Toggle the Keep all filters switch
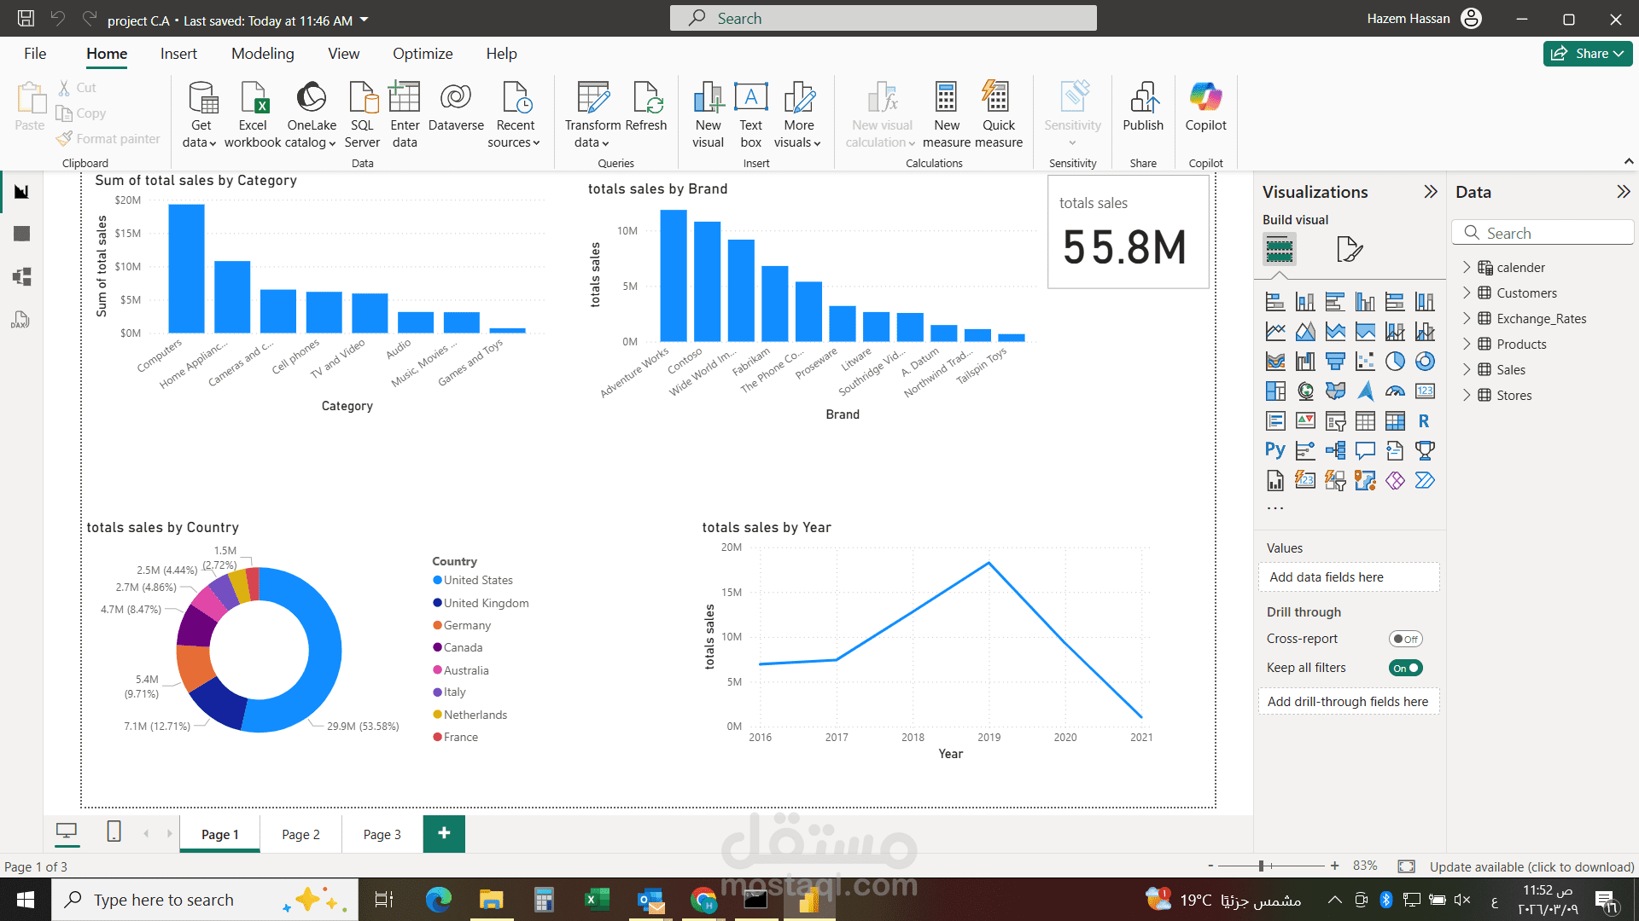 pyautogui.click(x=1405, y=669)
